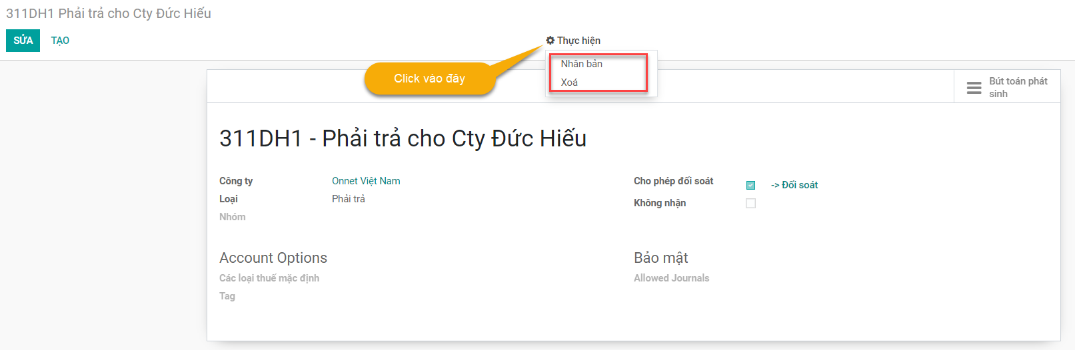This screenshot has height=350, width=1075.
Task: Open Bút toán phát sinh text label
Action: coord(1018,87)
